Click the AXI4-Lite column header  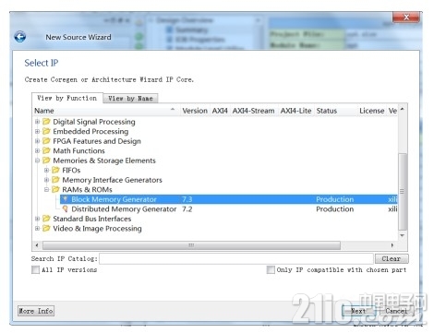(x=295, y=111)
